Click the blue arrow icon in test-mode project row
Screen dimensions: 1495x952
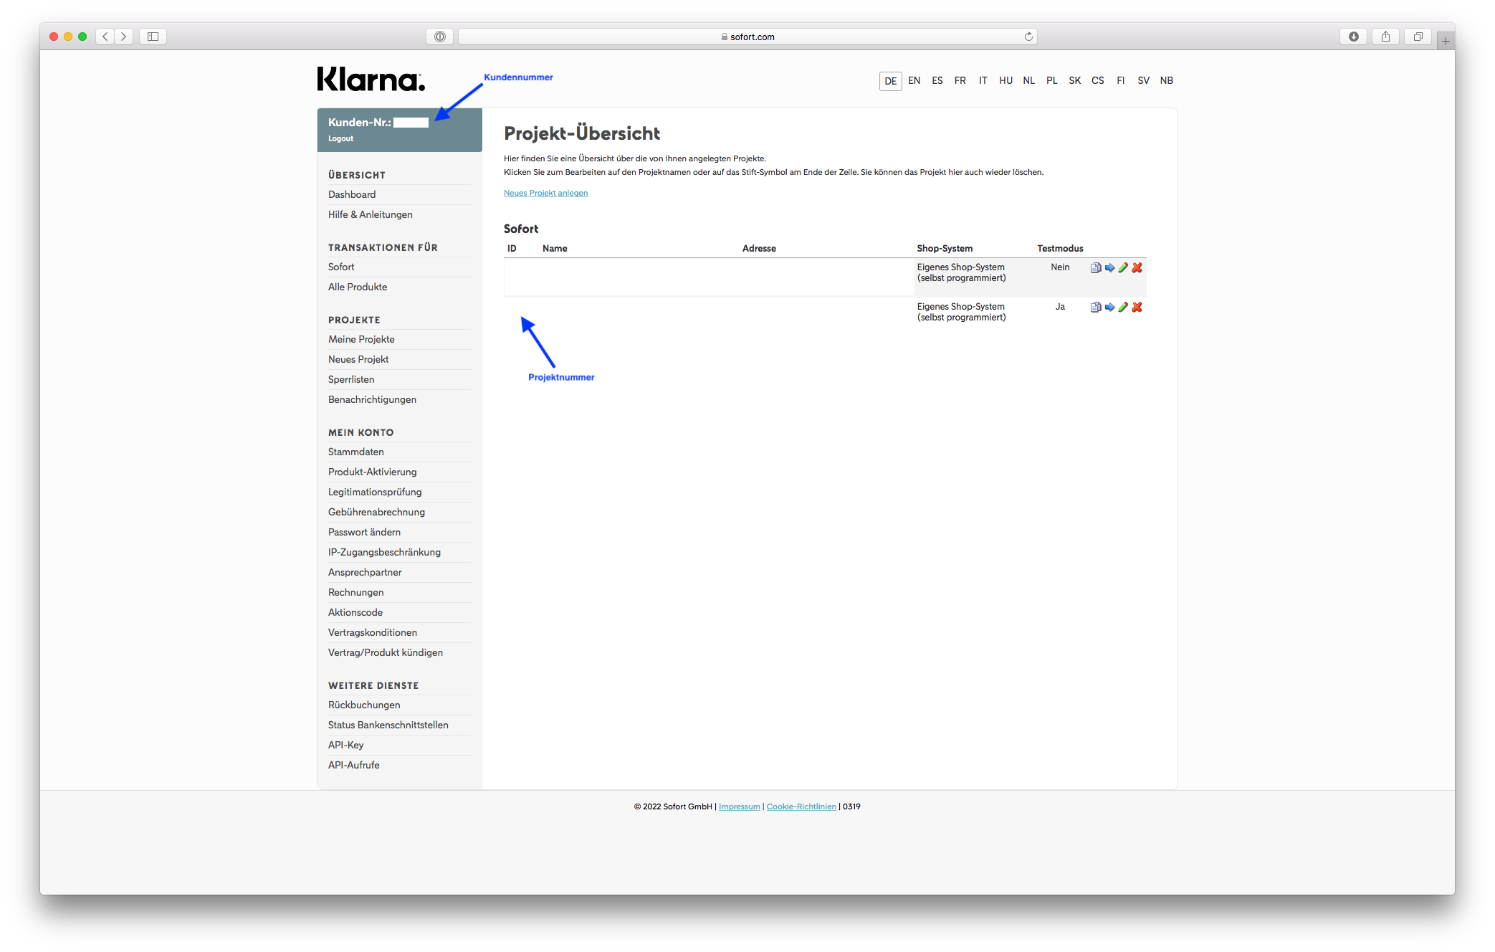(x=1109, y=308)
